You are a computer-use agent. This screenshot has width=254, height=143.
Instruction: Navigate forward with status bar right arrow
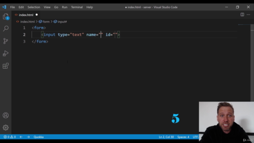[28, 137]
